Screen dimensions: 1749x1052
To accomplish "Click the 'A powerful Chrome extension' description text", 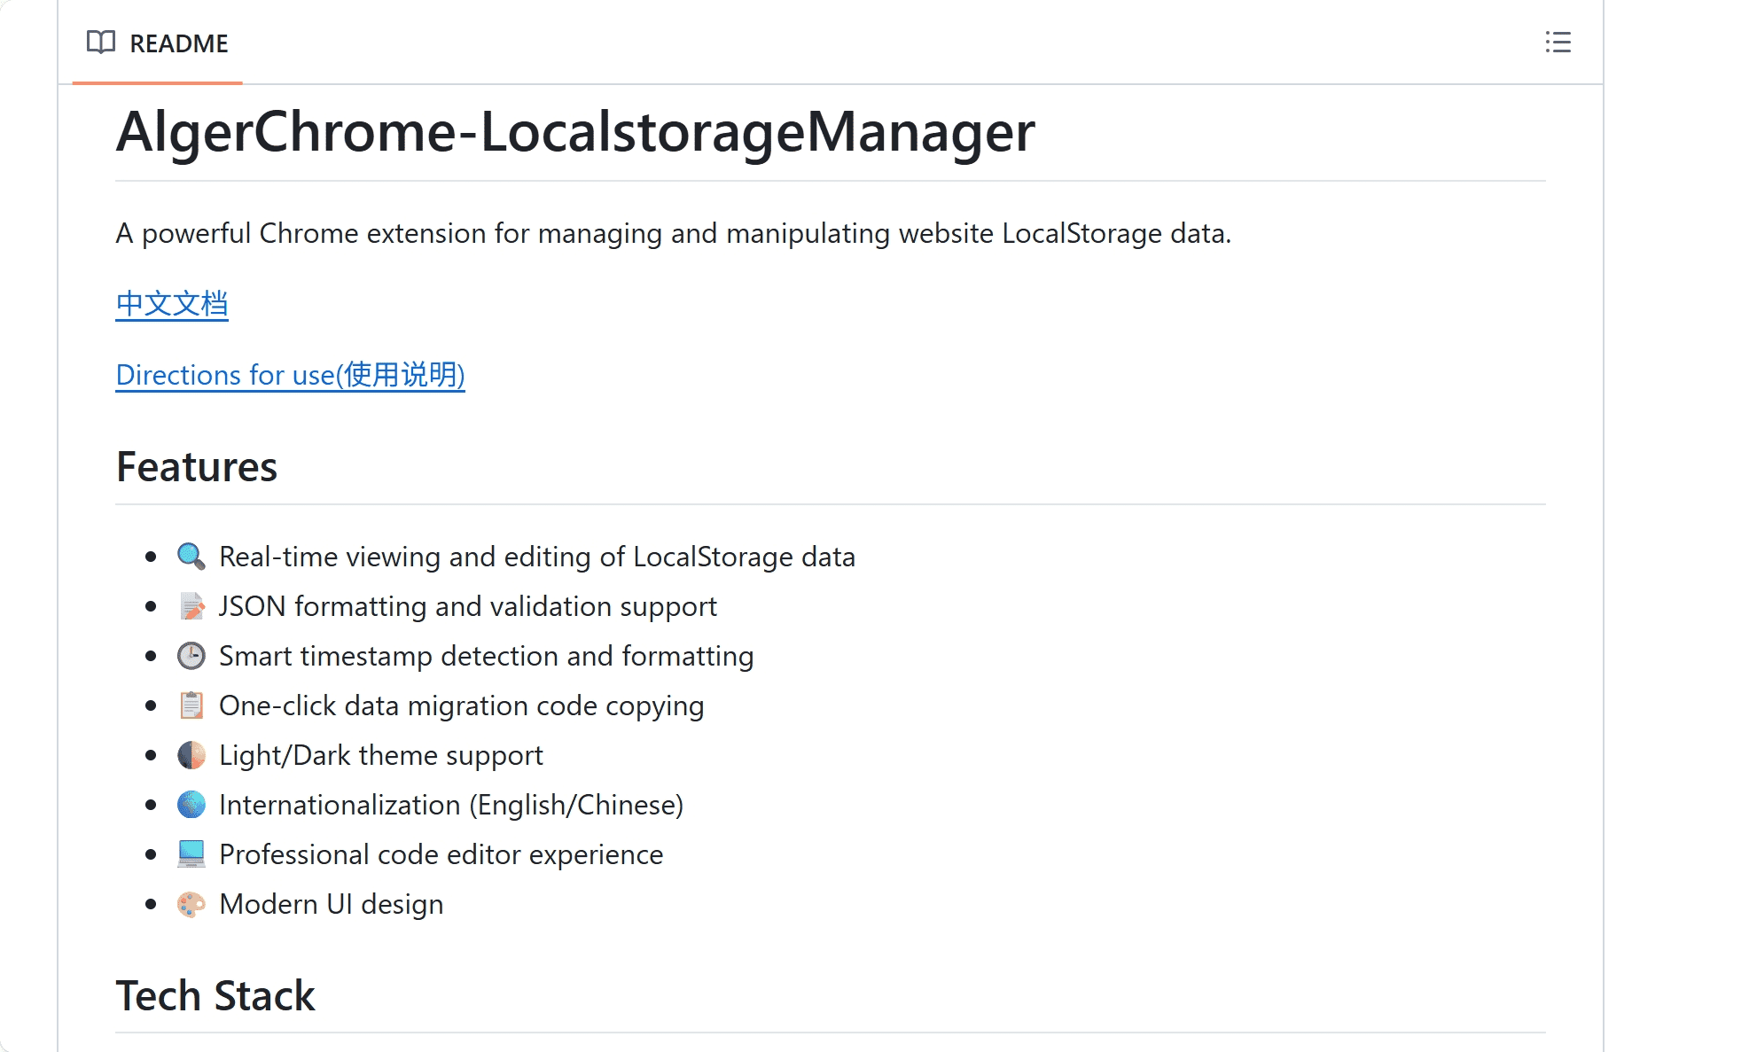I will [x=674, y=234].
